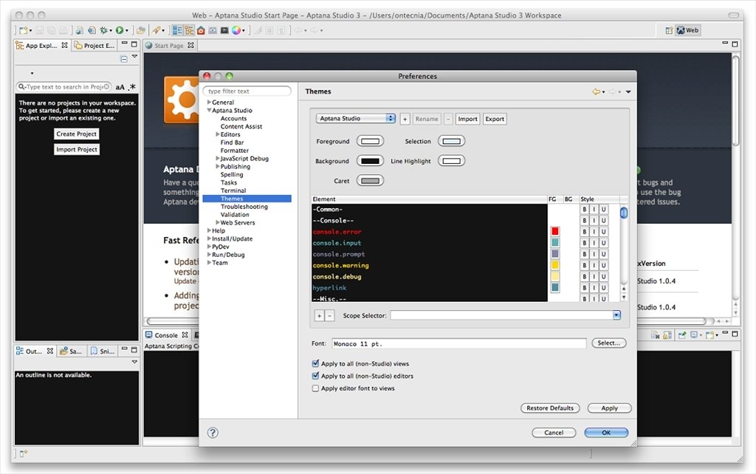Click the asterisk regex search icon
756x474 pixels.
tap(132, 87)
